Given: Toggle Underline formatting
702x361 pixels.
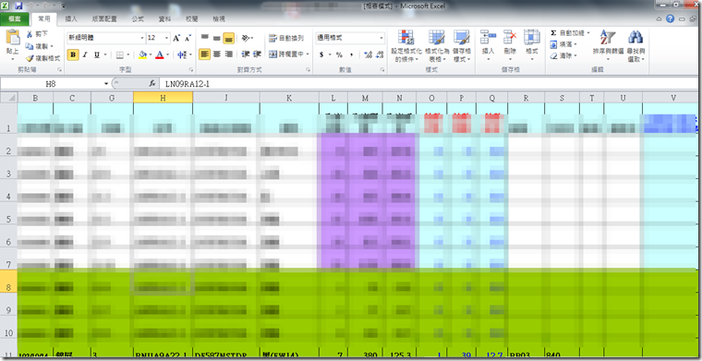Looking at the screenshot, I should [97, 54].
